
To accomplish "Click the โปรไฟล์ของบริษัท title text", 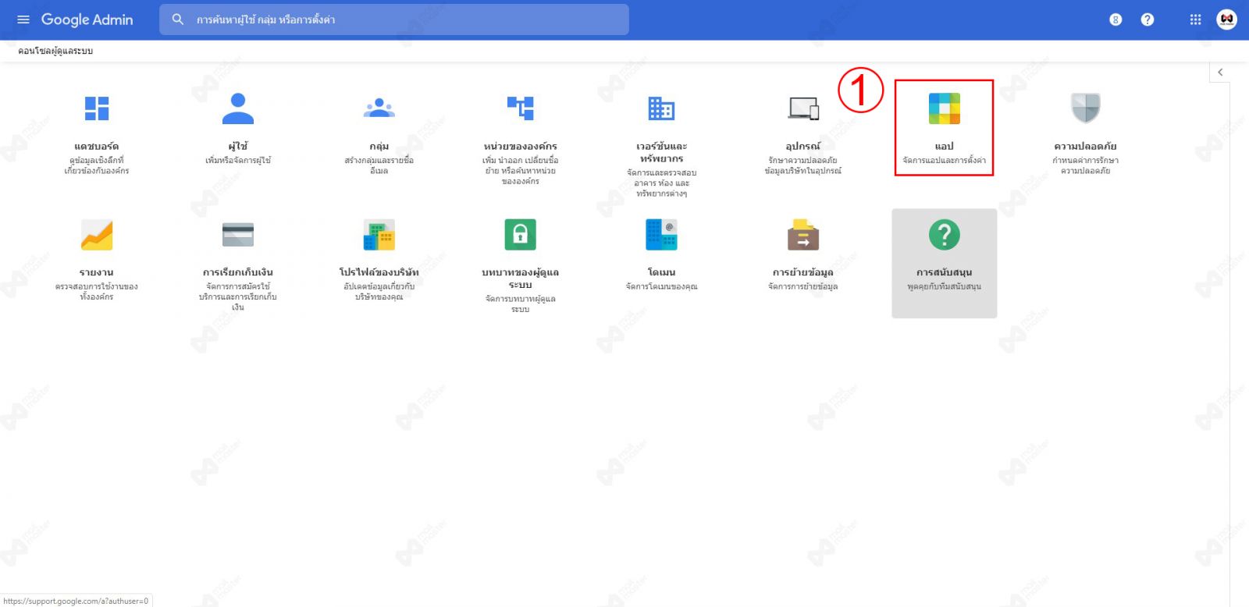I will coord(379,272).
